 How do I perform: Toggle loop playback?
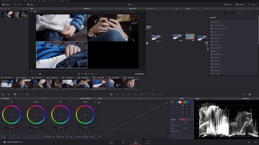96,74
